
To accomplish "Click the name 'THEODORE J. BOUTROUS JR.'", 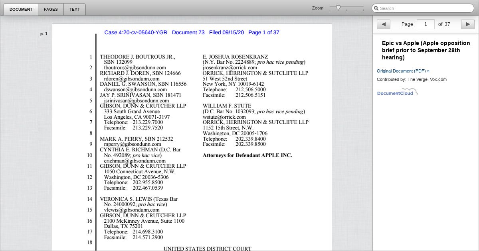I will (137, 57).
